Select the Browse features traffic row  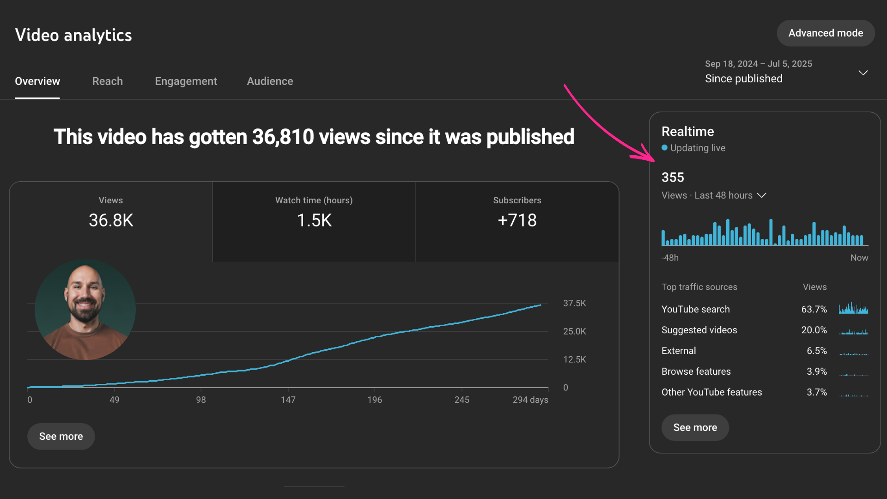[x=765, y=371]
